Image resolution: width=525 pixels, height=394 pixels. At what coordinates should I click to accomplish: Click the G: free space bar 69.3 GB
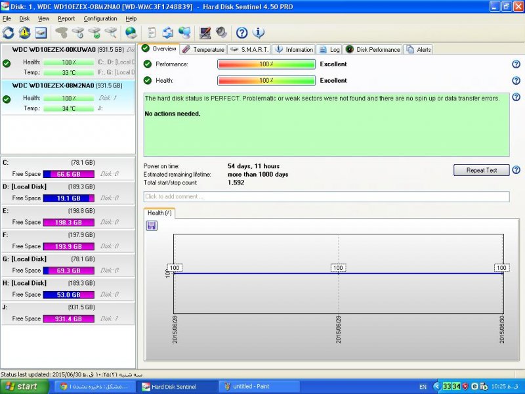coord(69,271)
